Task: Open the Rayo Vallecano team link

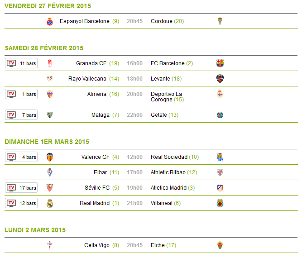Action: pos(87,79)
